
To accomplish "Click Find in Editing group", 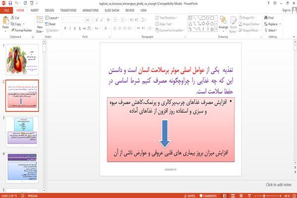I will (x=269, y=18).
